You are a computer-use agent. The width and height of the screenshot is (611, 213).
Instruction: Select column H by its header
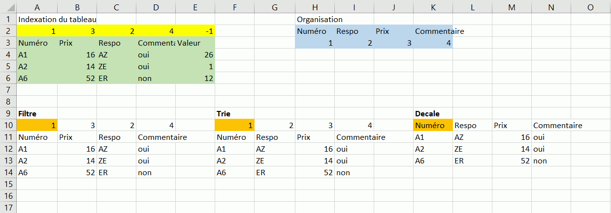[x=315, y=7]
